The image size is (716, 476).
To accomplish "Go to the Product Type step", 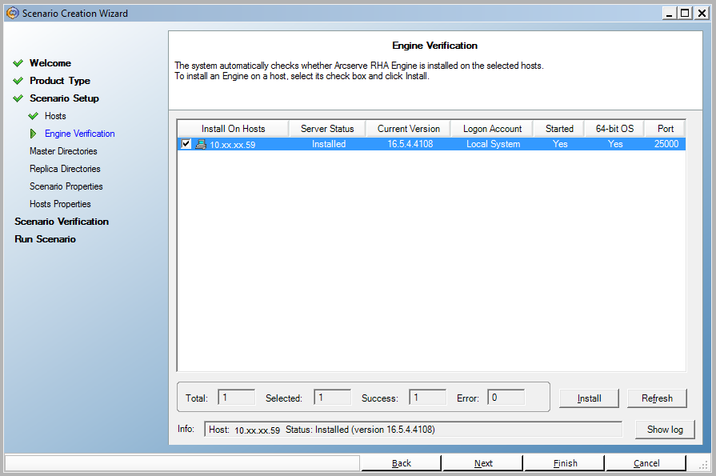I will [60, 81].
